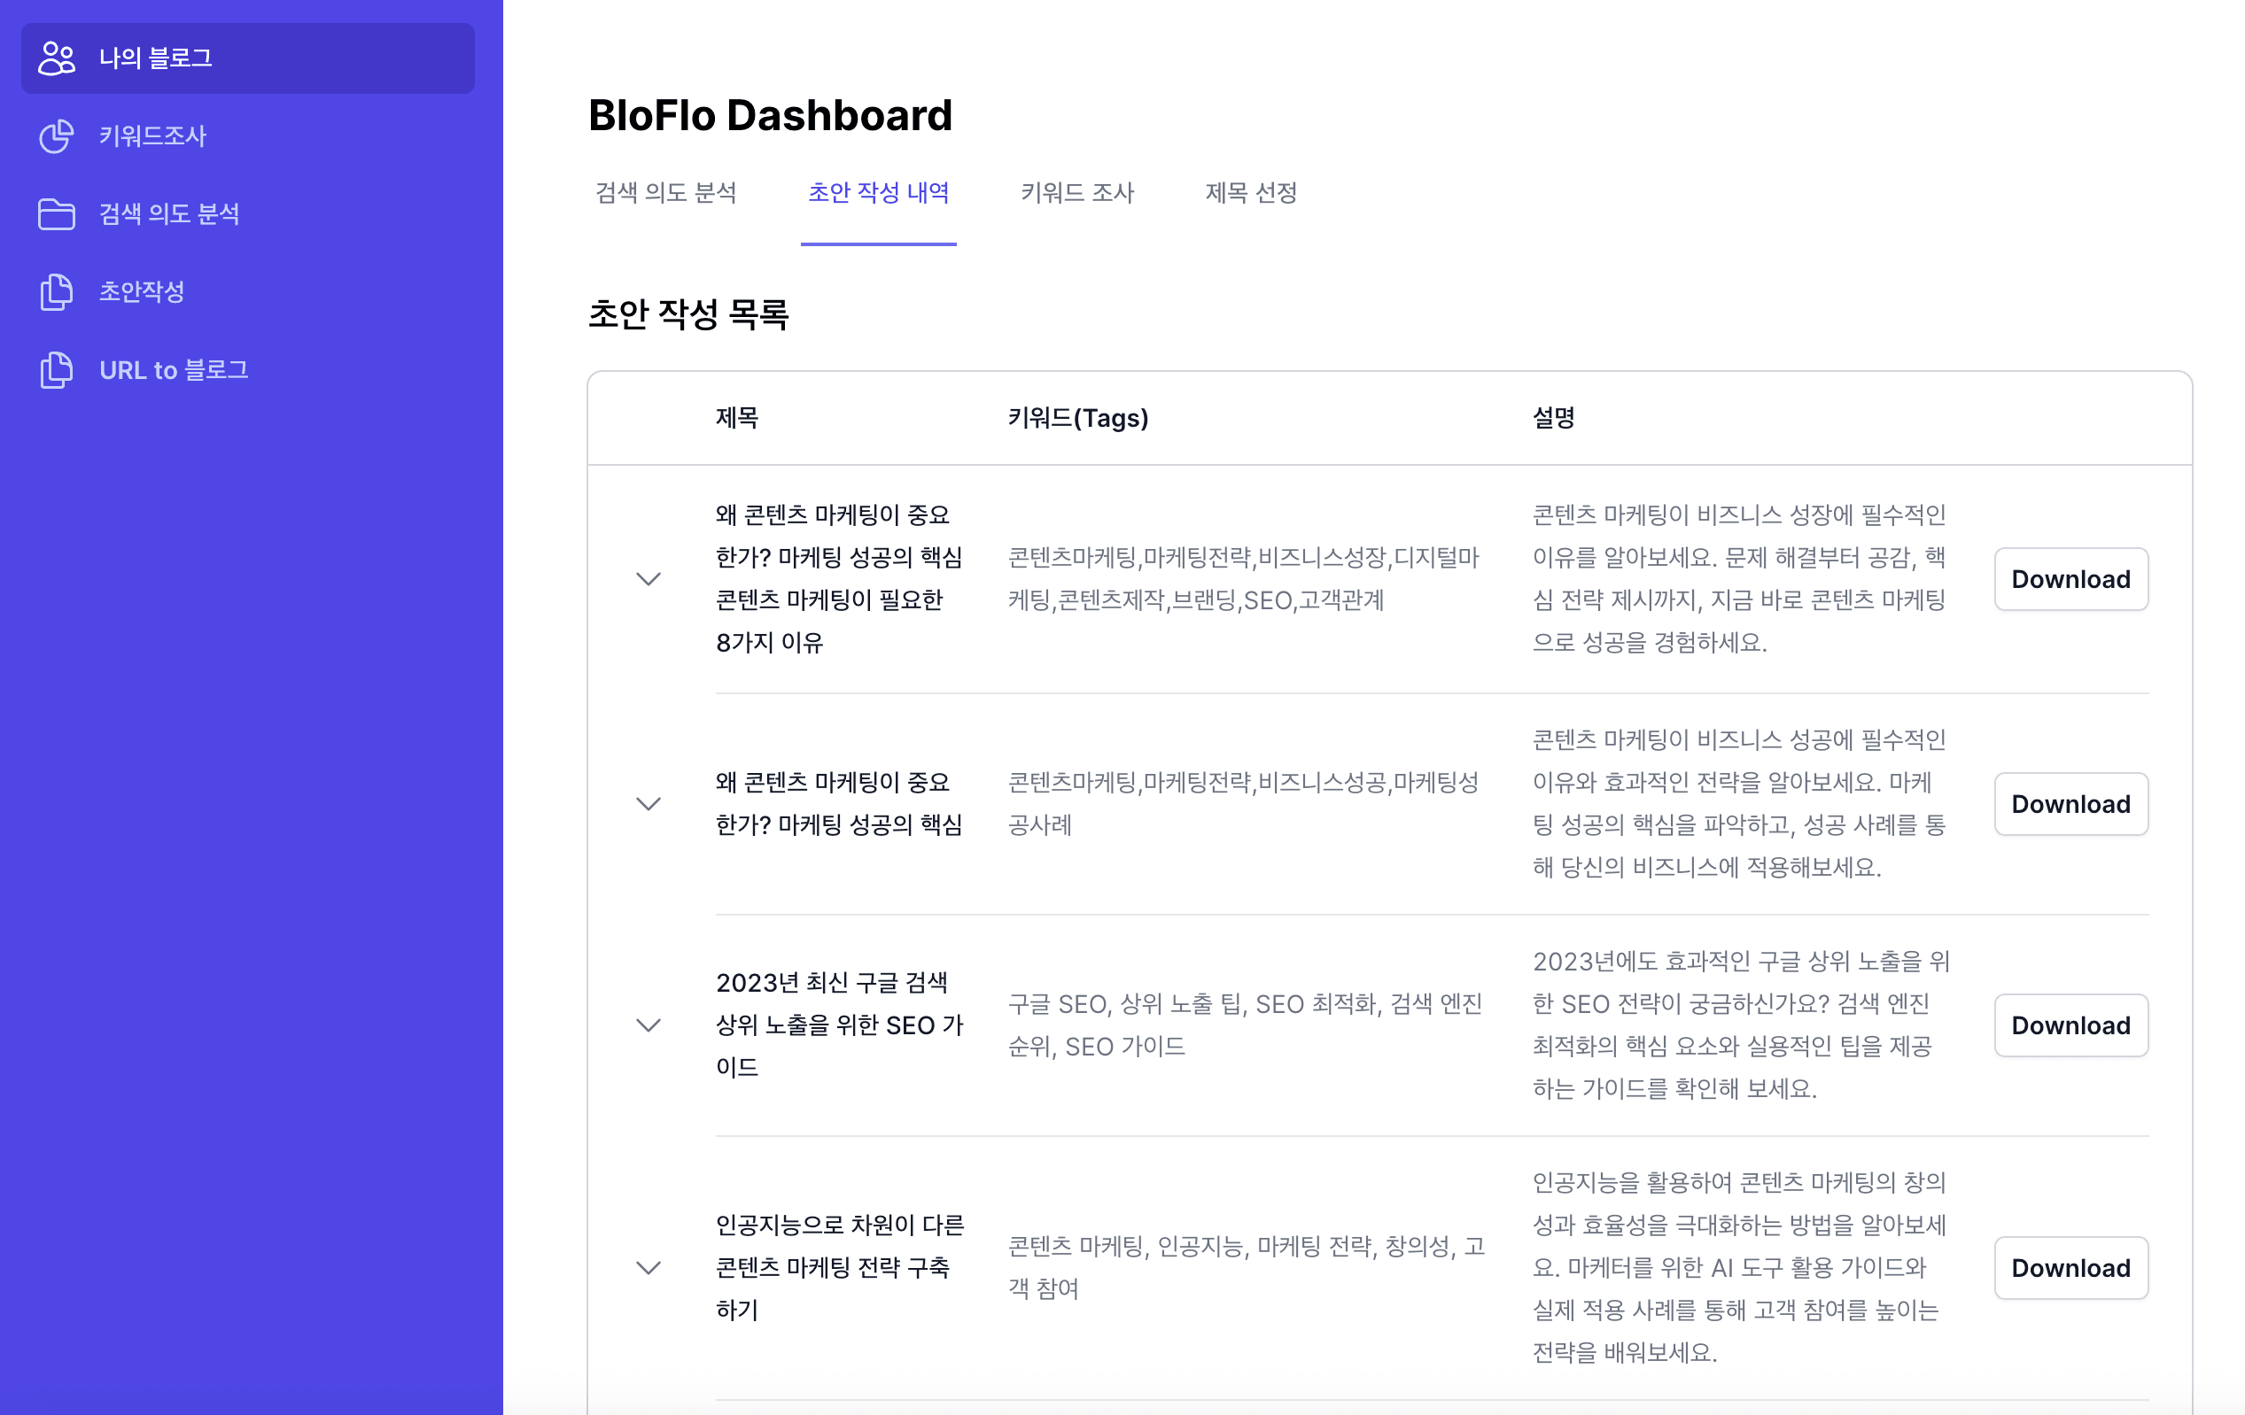Click the document icon for 초안작성
Viewport: 2245px width, 1415px height.
click(56, 291)
